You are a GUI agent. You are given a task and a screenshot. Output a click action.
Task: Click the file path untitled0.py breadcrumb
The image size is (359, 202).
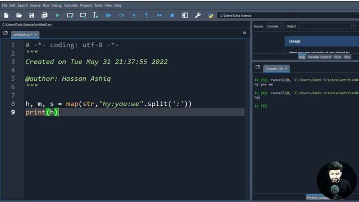[27, 25]
